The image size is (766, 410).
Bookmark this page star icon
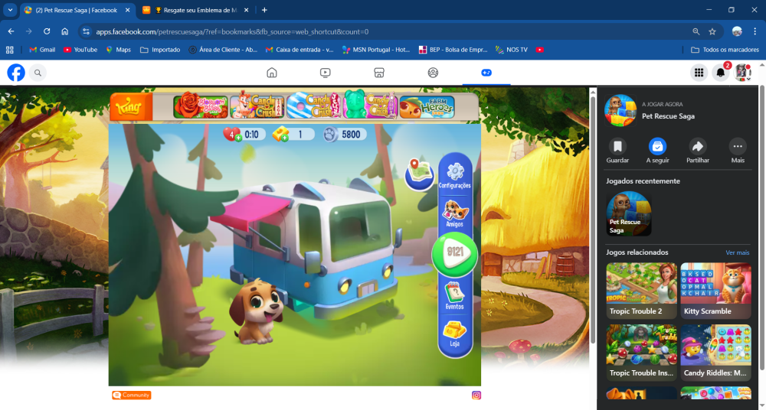point(712,31)
